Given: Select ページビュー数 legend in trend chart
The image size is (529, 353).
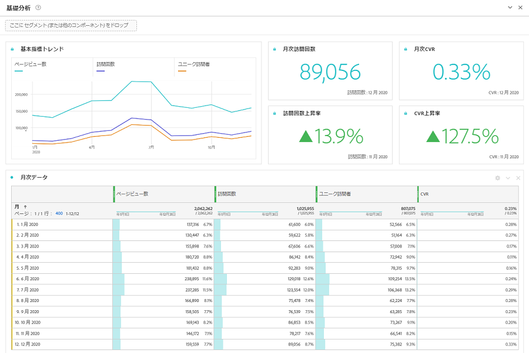Looking at the screenshot, I should click(31, 65).
